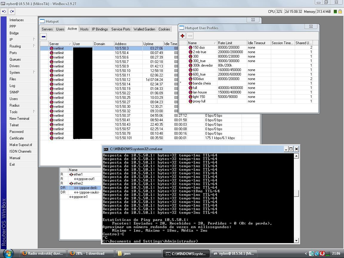This screenshot has height=258, width=344.
Task: Open the Queues menu item
Action: click(x=15, y=59)
